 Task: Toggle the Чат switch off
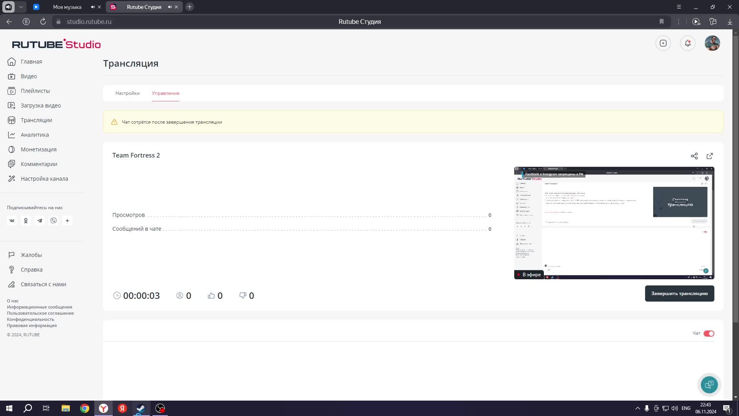(709, 334)
